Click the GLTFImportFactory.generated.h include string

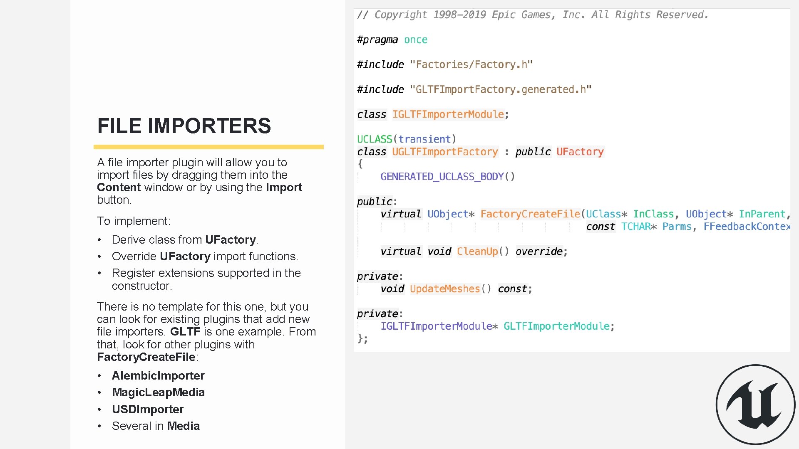[x=501, y=89]
